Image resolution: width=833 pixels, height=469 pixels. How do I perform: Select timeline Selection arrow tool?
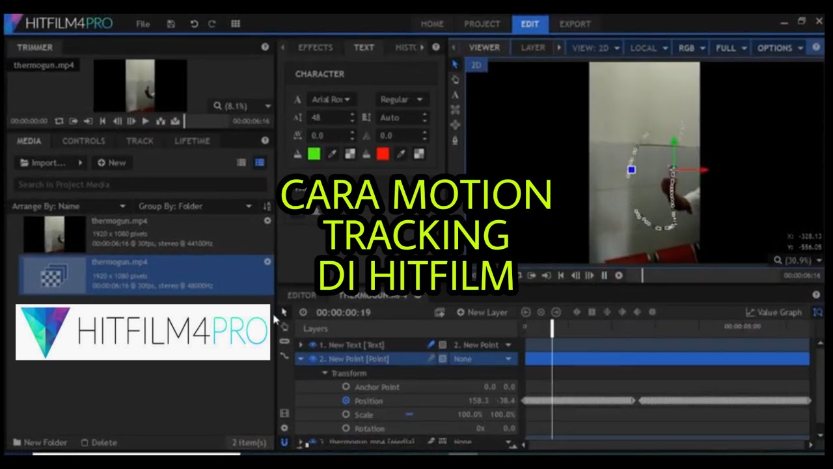tap(284, 313)
